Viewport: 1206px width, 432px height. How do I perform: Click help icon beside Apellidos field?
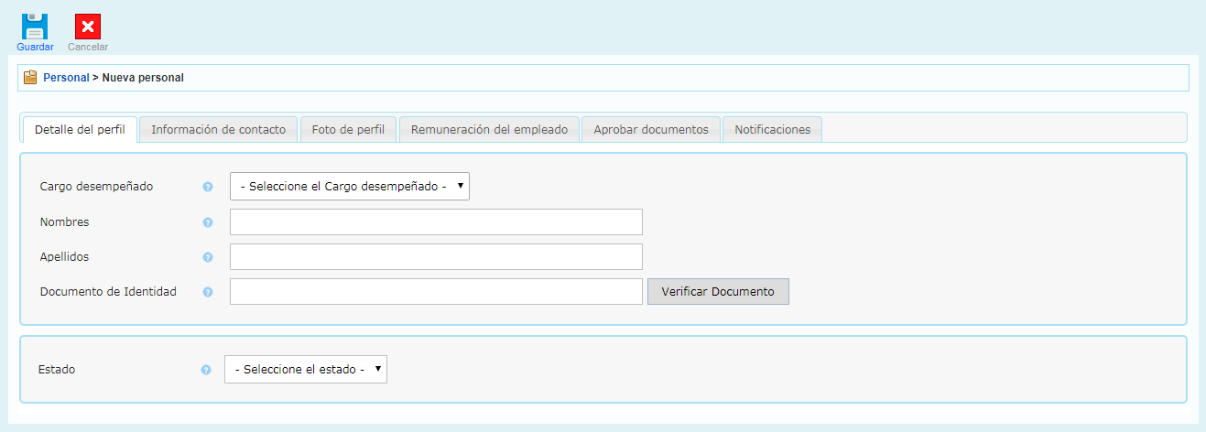click(208, 257)
